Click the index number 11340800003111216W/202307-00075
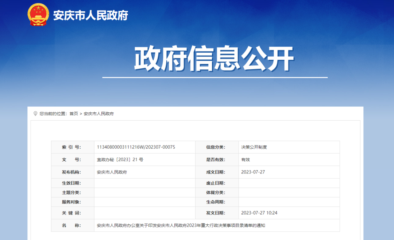 pos(137,147)
